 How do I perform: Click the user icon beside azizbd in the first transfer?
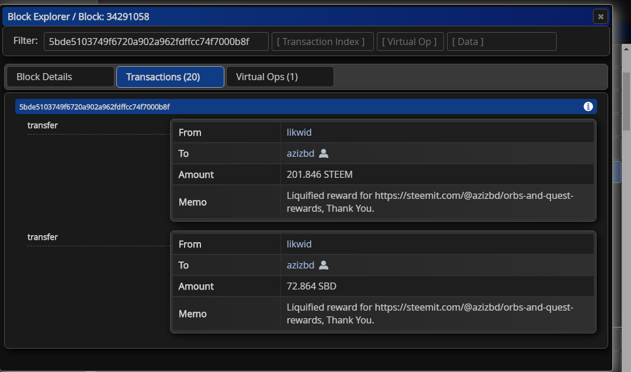[324, 154]
